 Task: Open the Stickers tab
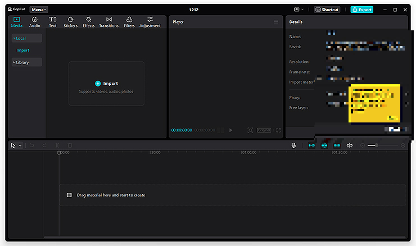click(x=71, y=22)
